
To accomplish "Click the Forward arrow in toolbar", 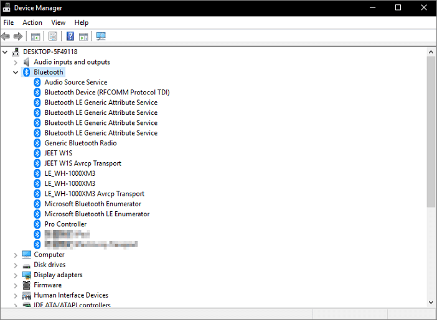I will point(18,36).
